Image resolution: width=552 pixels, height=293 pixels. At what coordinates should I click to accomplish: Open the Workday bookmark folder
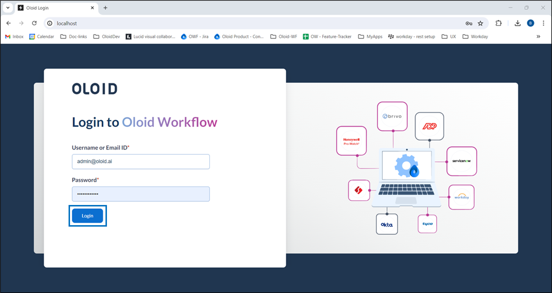(475, 37)
